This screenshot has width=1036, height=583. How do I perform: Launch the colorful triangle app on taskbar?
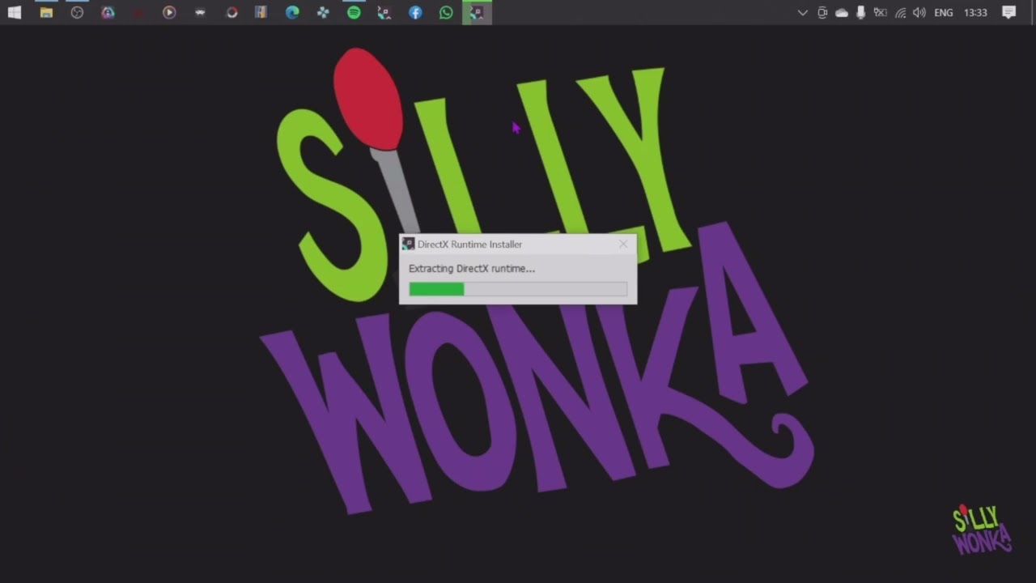point(108,12)
